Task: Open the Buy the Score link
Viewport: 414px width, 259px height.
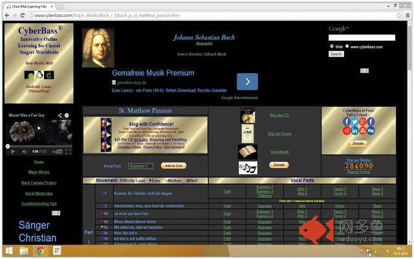Action: (279, 134)
